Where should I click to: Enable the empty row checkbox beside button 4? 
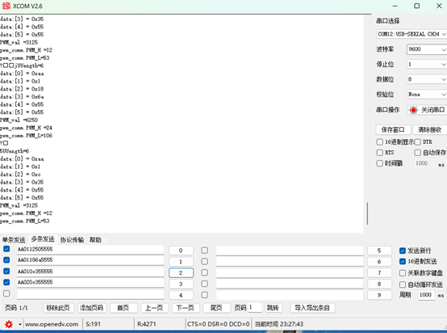pyautogui.click(x=6, y=293)
